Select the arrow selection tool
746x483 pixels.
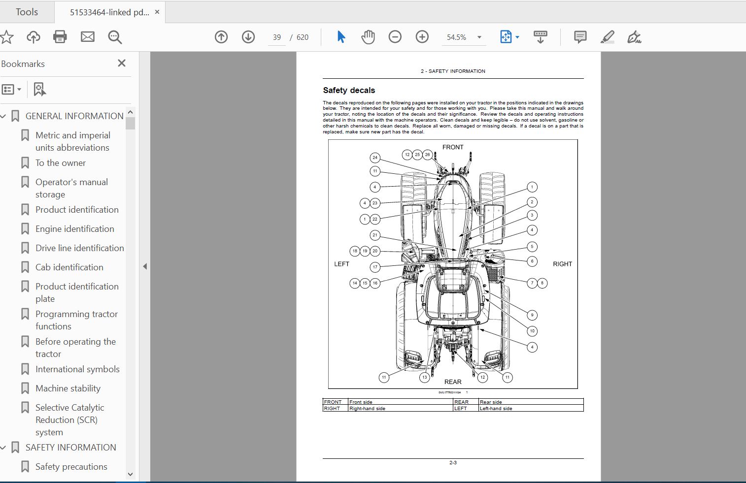[341, 37]
